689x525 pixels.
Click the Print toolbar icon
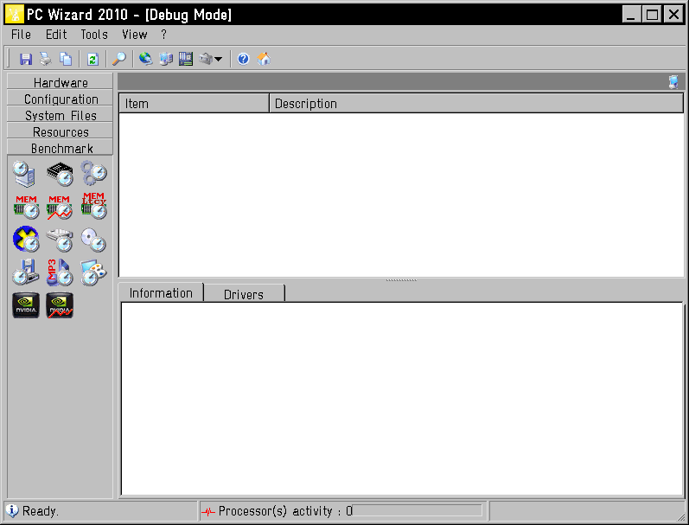point(46,59)
